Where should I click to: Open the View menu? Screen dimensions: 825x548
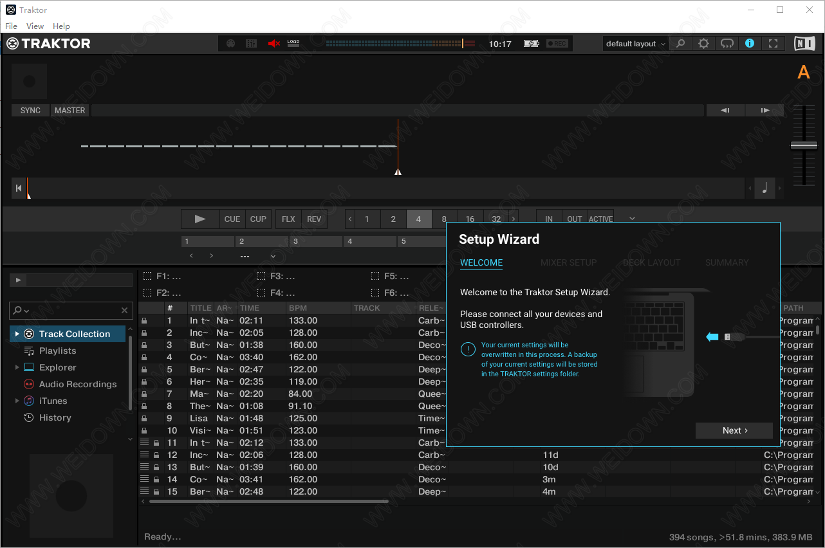[x=35, y=26]
